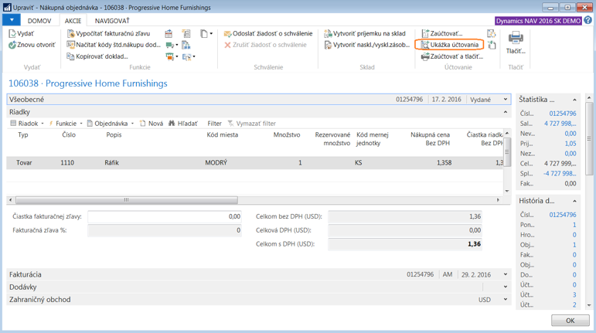The height and width of the screenshot is (333, 596).
Task: Open dropdown arrow next to blank page icon
Action: (211, 34)
